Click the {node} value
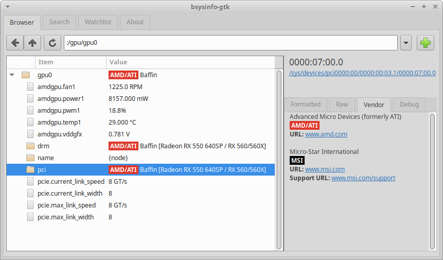This screenshot has height=260, width=443. pyautogui.click(x=118, y=158)
